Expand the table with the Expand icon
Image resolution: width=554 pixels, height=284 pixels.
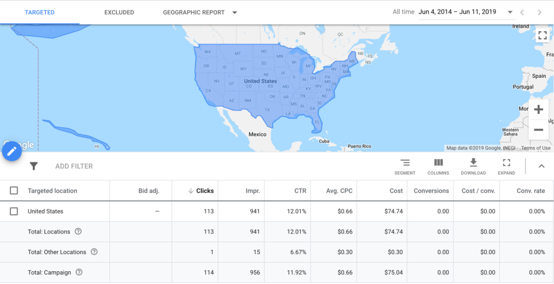tap(506, 166)
